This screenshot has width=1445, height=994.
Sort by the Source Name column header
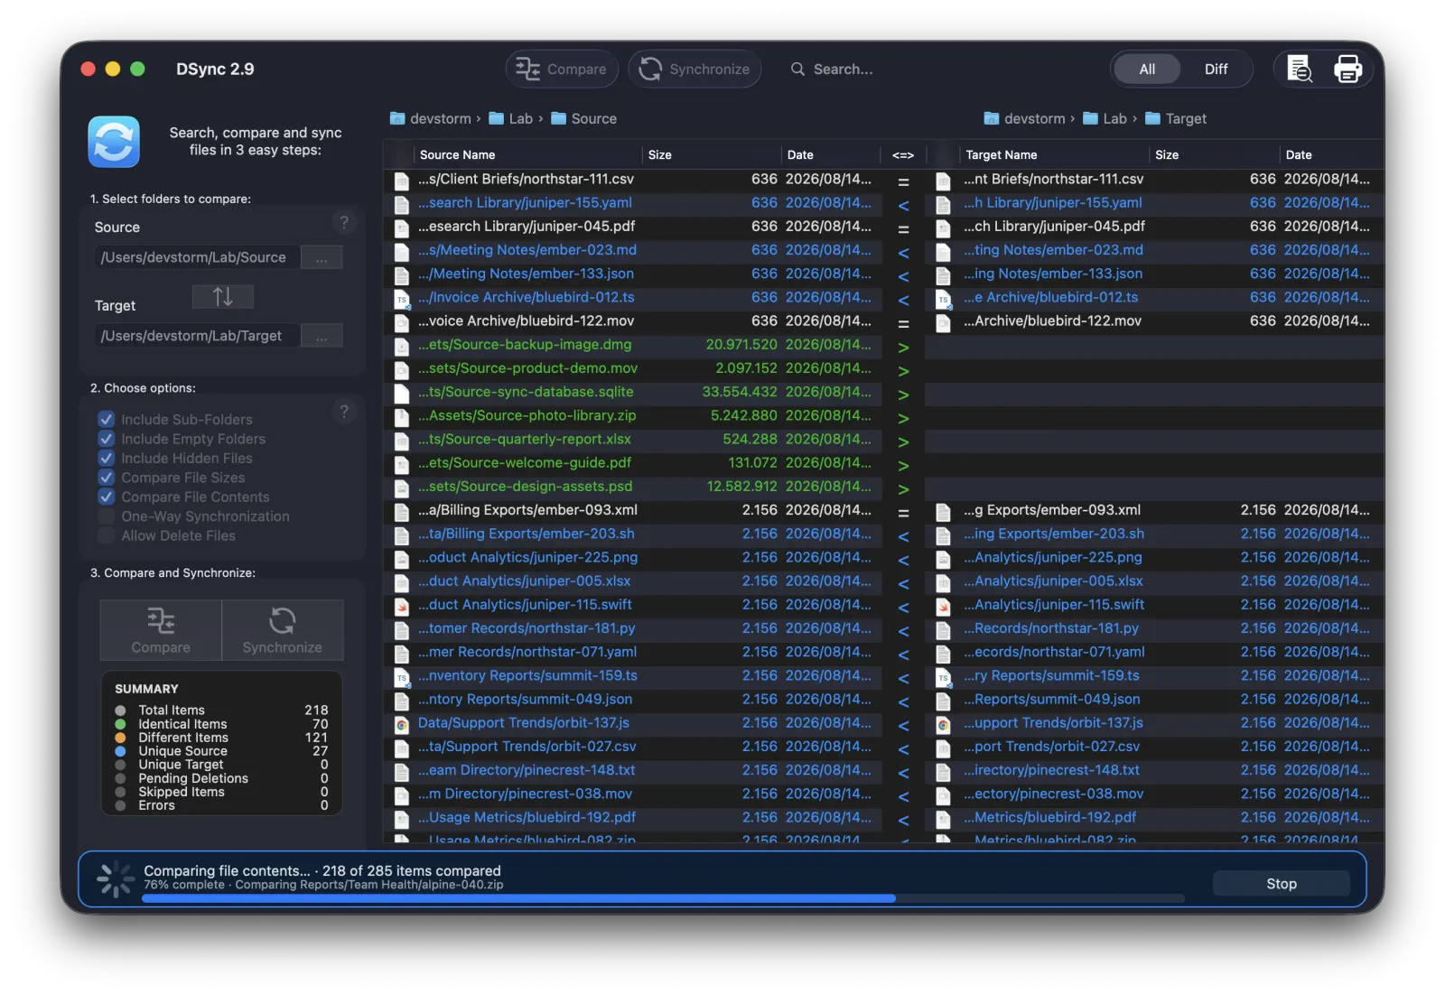click(527, 155)
